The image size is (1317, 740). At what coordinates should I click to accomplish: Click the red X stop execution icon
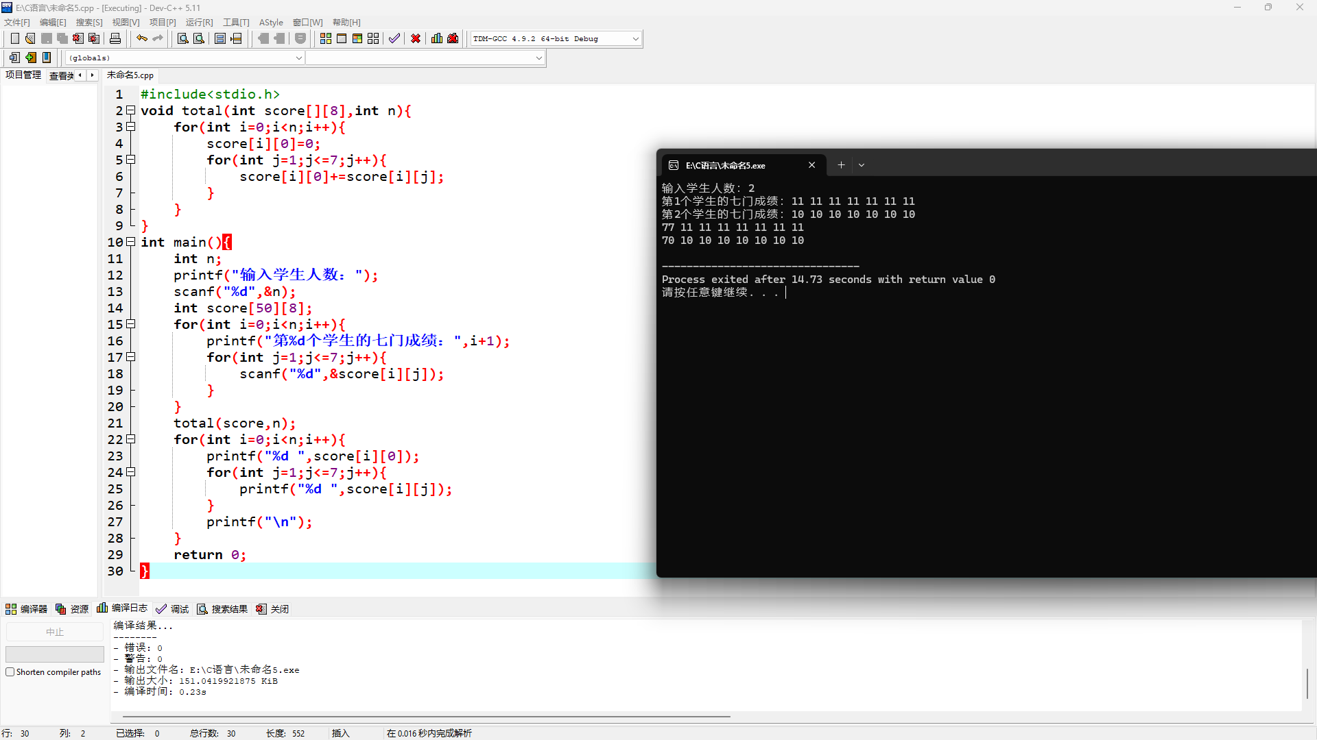tap(416, 38)
